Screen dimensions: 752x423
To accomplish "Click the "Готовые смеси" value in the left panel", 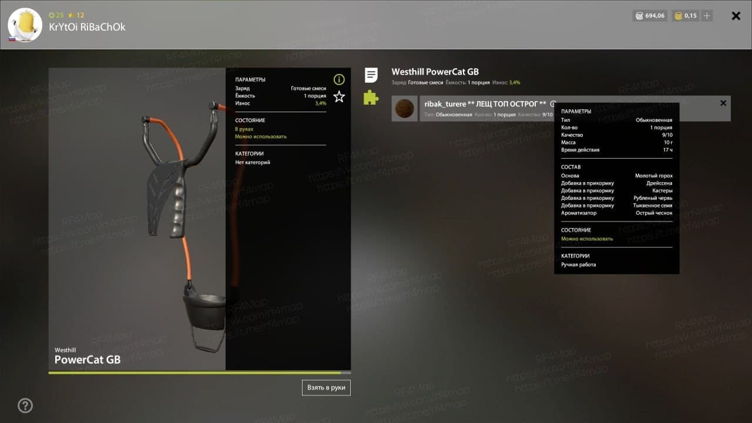I will pyautogui.click(x=308, y=88).
